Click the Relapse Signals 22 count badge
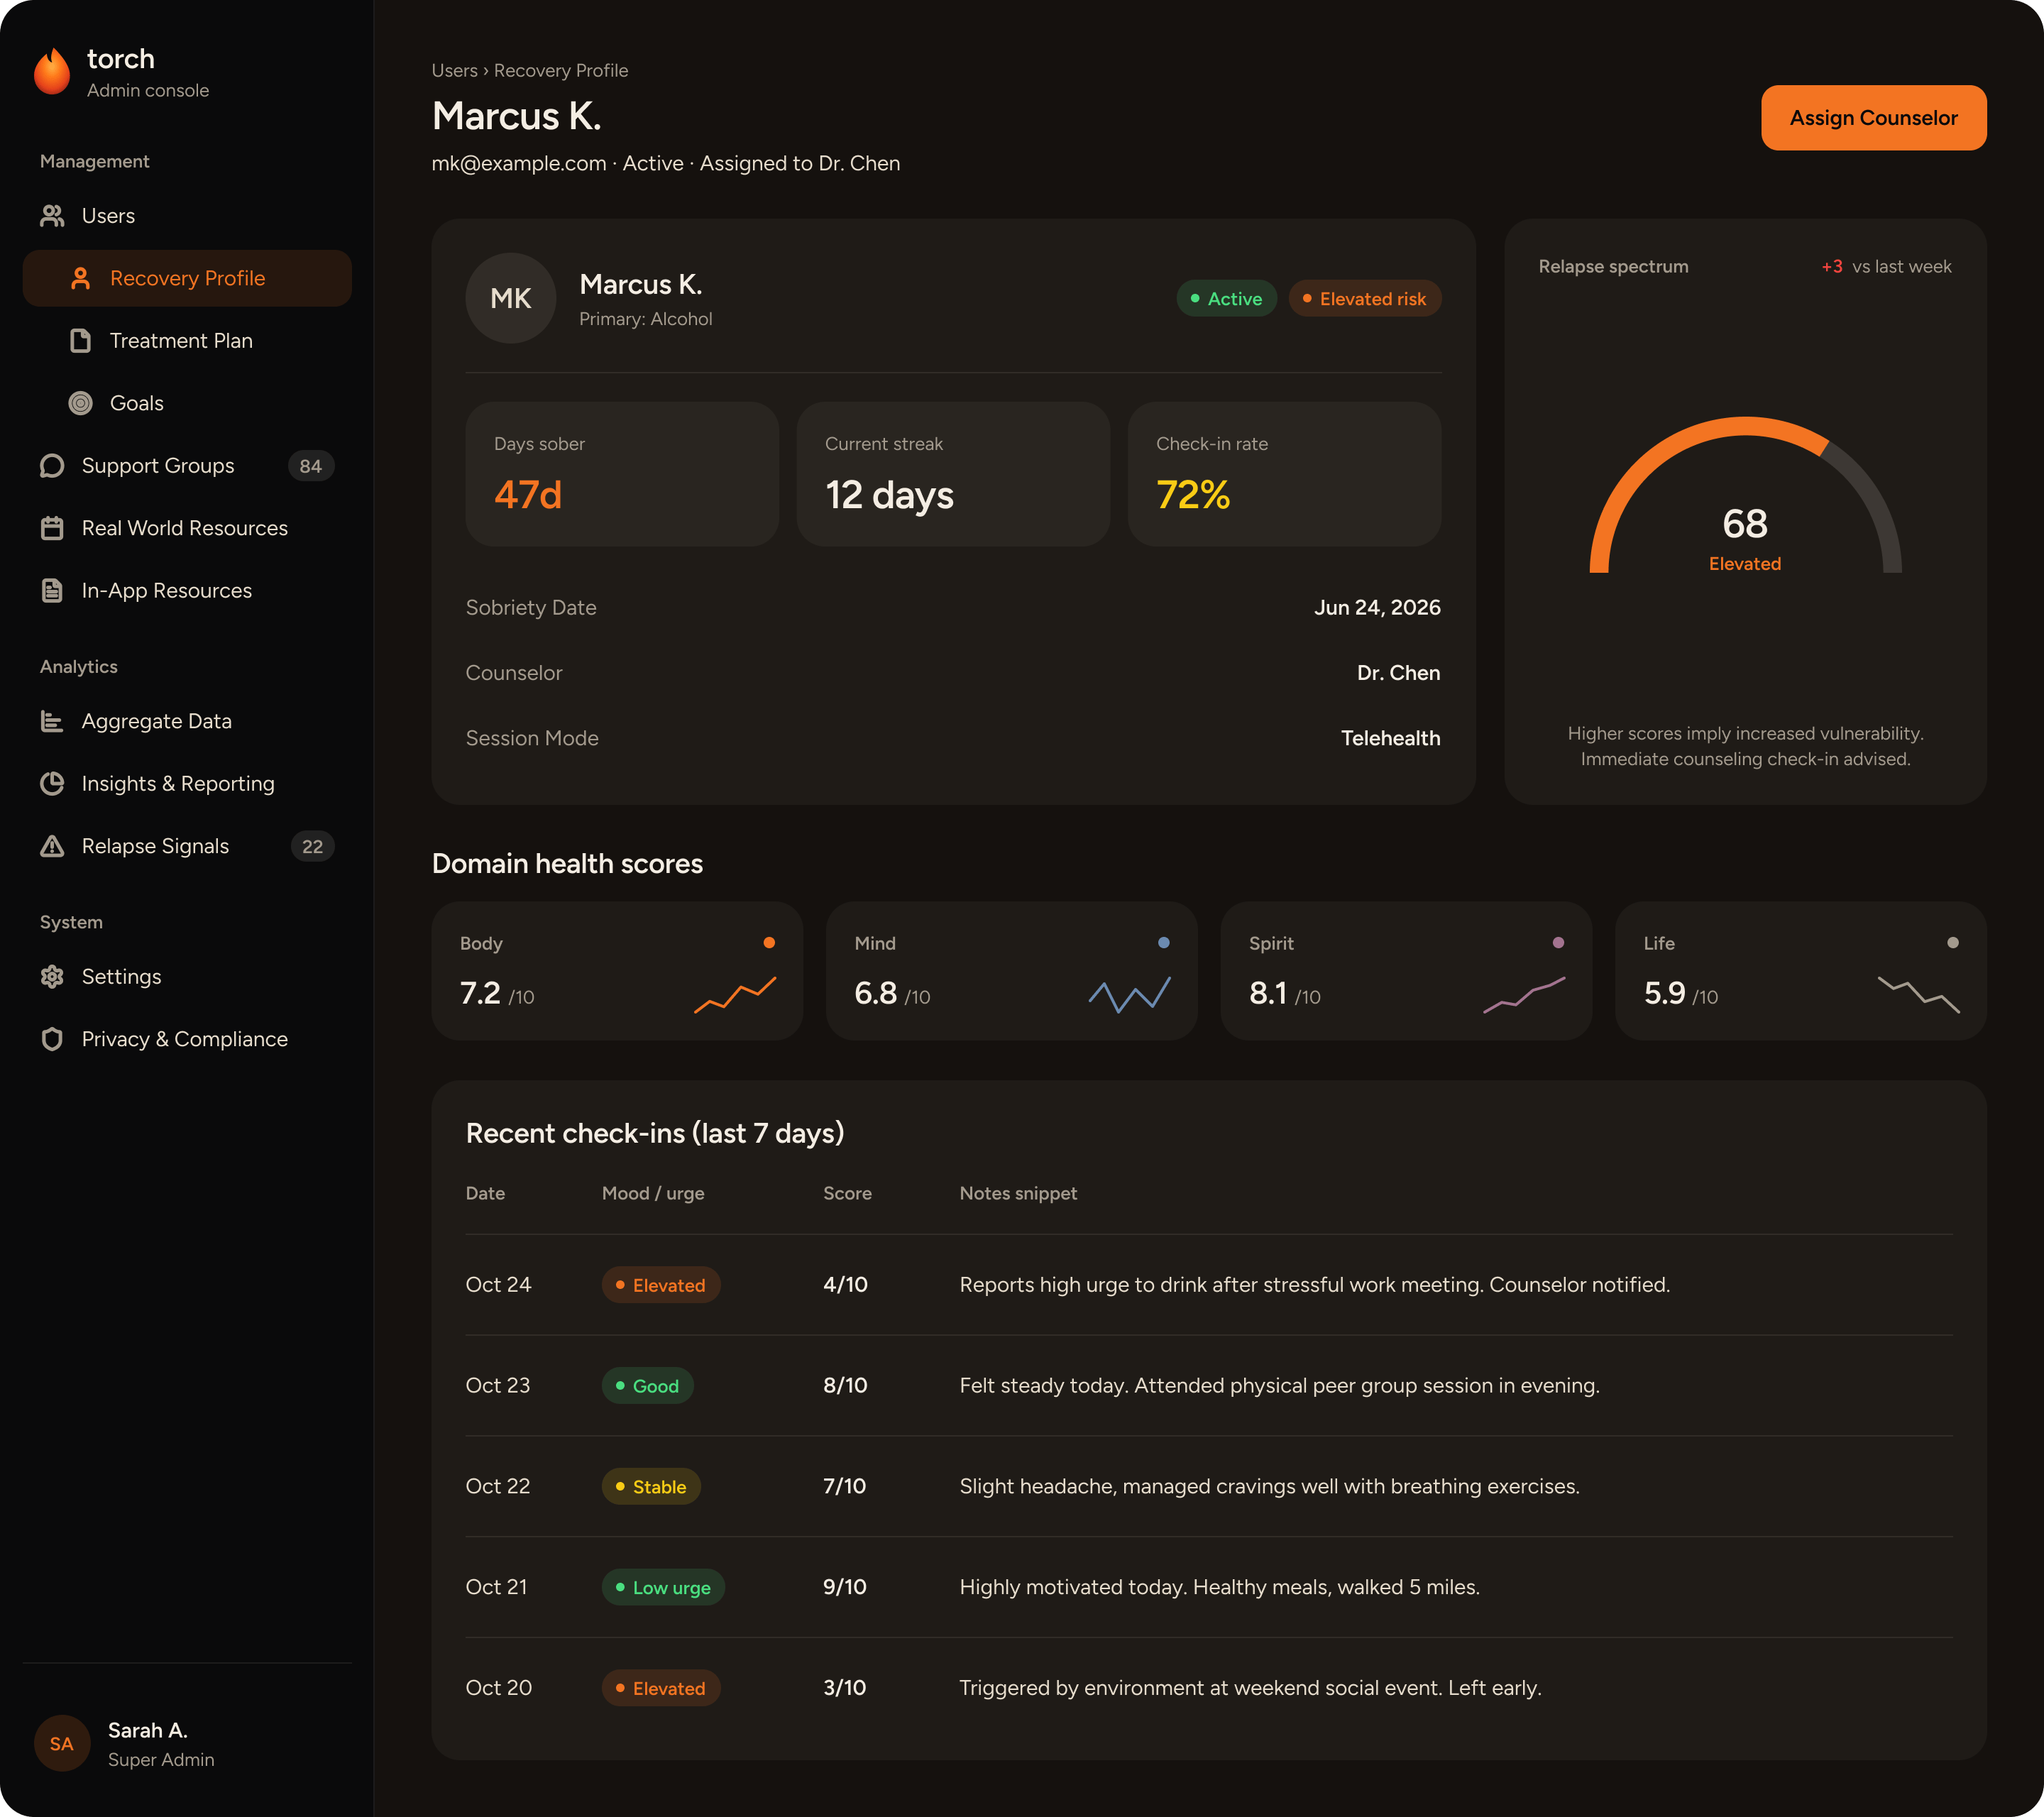2044x1817 pixels. tap(312, 846)
